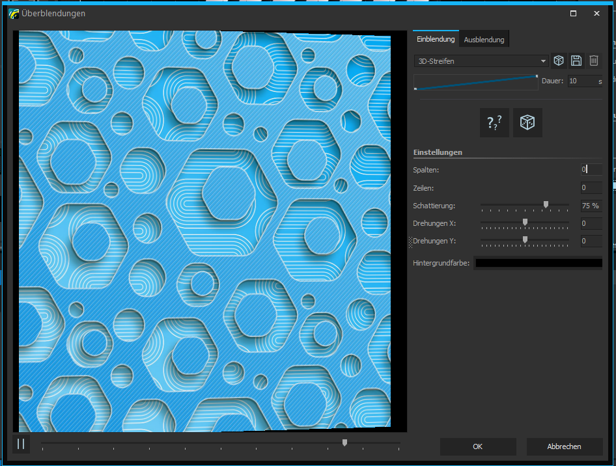The width and height of the screenshot is (616, 466).
Task: Open the 3D-Streifen transition dropdown
Action: point(481,61)
